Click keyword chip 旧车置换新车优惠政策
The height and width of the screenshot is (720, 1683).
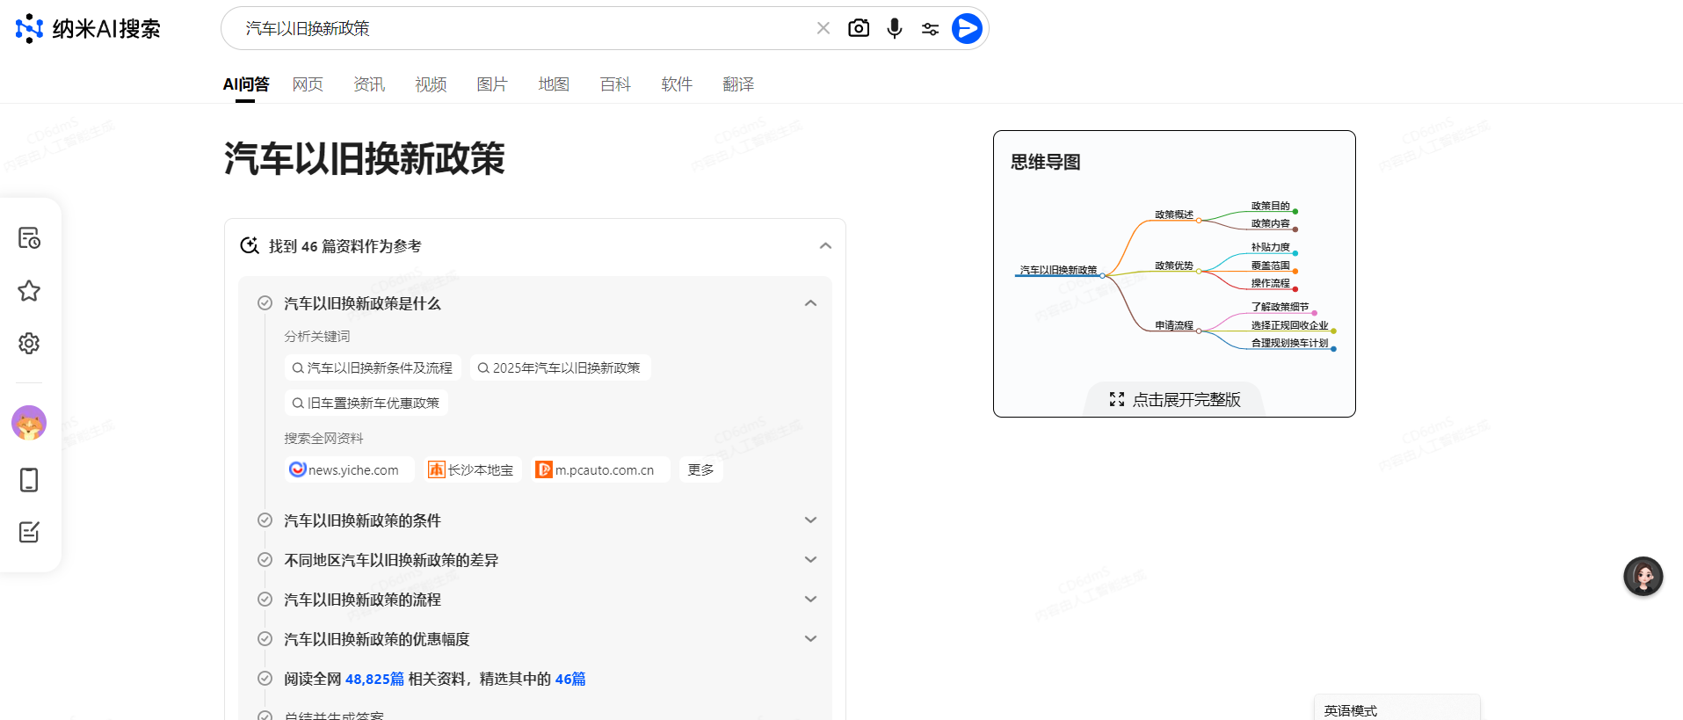(x=366, y=403)
